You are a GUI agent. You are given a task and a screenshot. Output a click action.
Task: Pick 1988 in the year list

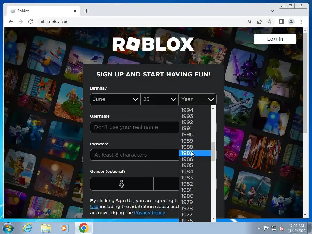195,147
